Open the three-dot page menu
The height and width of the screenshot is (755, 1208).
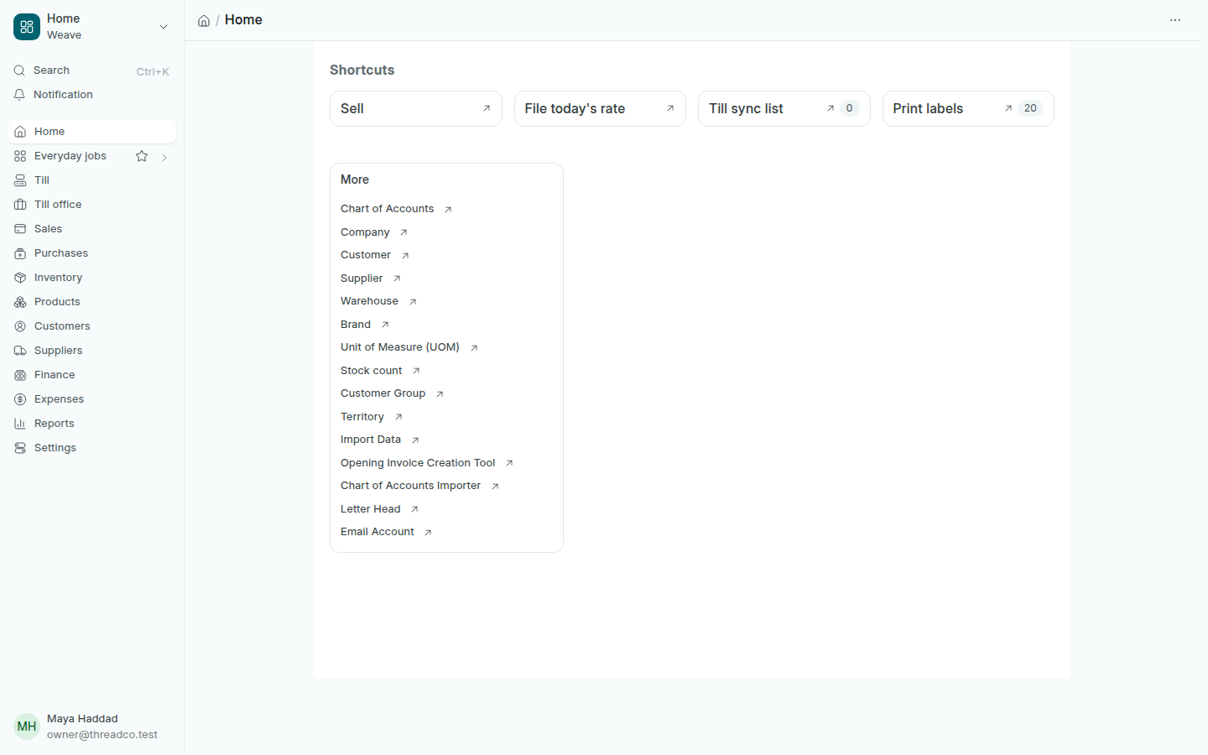click(x=1175, y=20)
